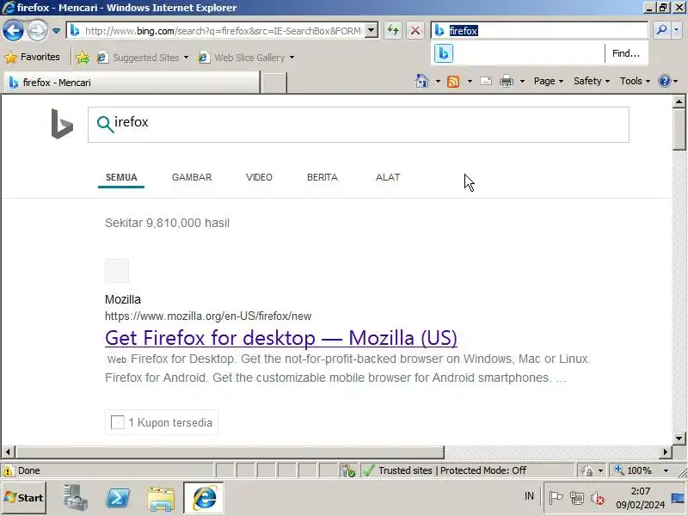This screenshot has width=688, height=516.
Task: Switch to the VIDEO tab
Action: click(x=259, y=177)
